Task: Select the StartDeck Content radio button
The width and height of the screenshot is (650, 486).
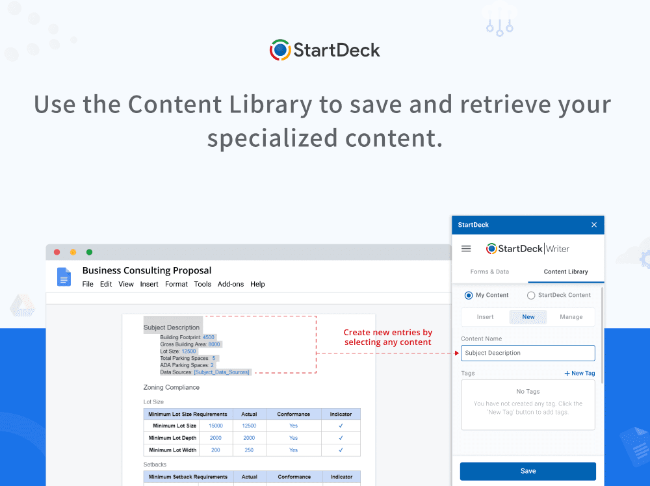Action: coord(530,296)
